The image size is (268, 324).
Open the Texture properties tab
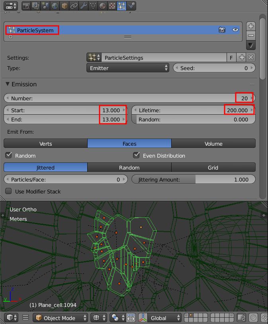click(112, 6)
